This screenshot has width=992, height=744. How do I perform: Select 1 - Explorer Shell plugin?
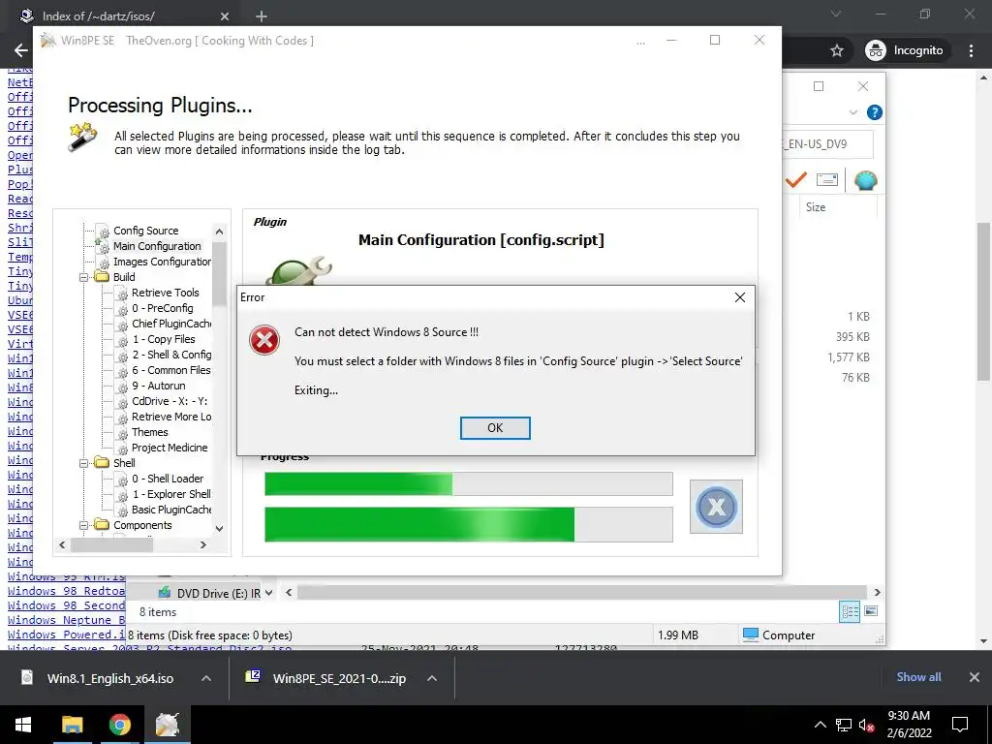171,494
